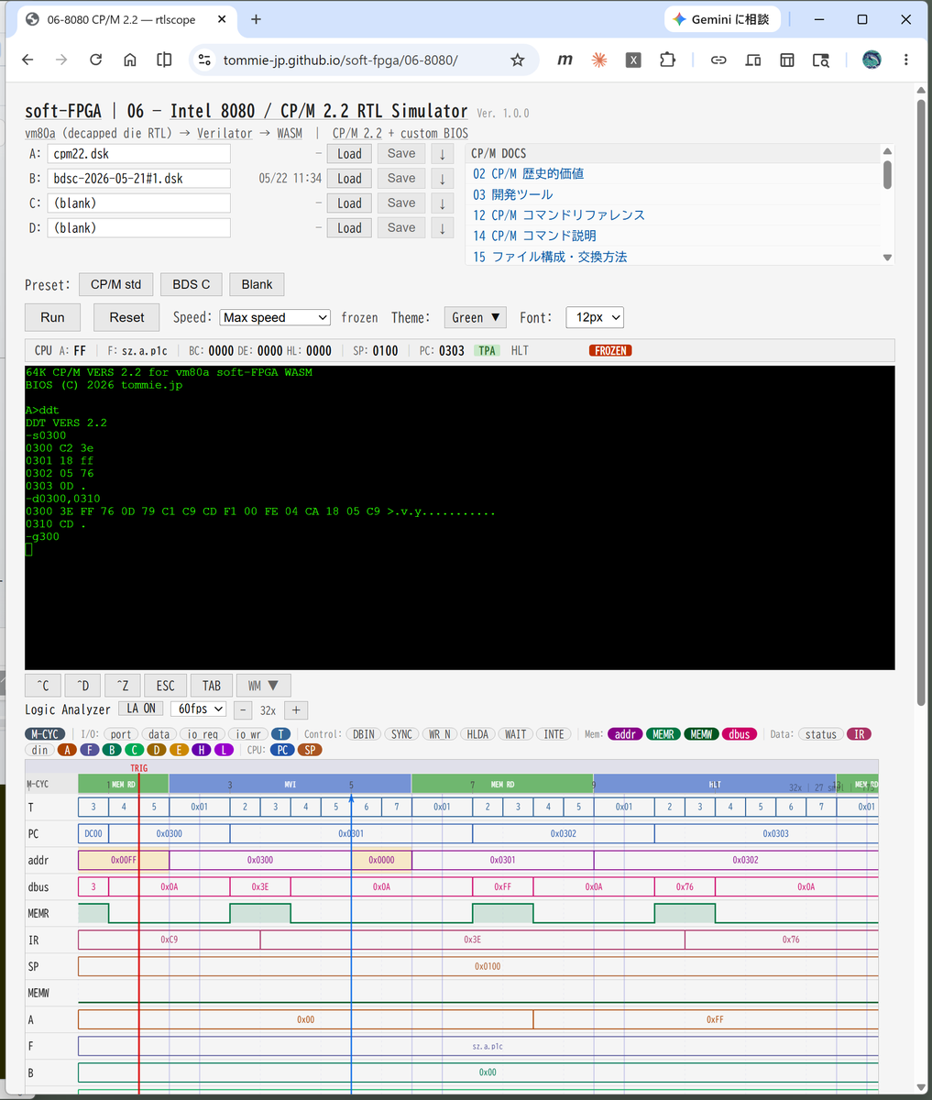Click the drive A filename field
This screenshot has height=1100, width=932.
[x=138, y=154]
